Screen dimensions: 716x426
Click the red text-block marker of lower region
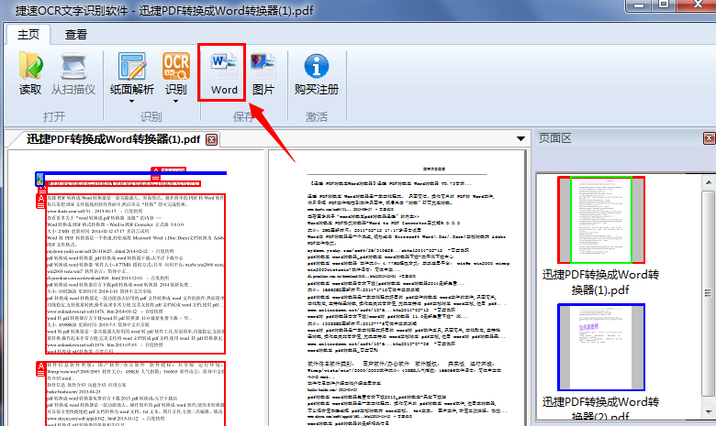[41, 368]
